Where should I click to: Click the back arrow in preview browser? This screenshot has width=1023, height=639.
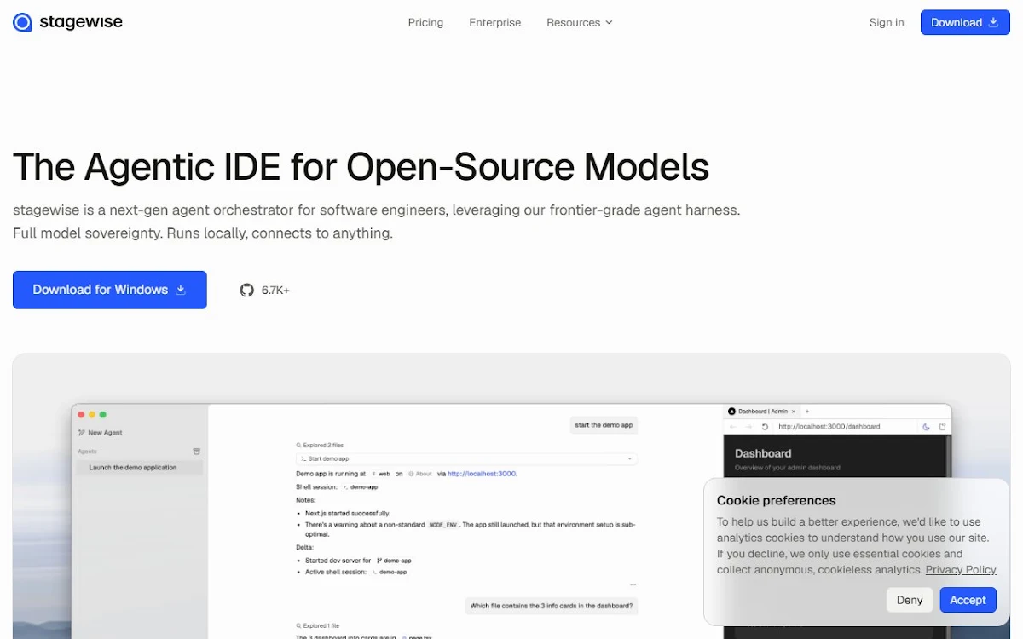coord(732,427)
